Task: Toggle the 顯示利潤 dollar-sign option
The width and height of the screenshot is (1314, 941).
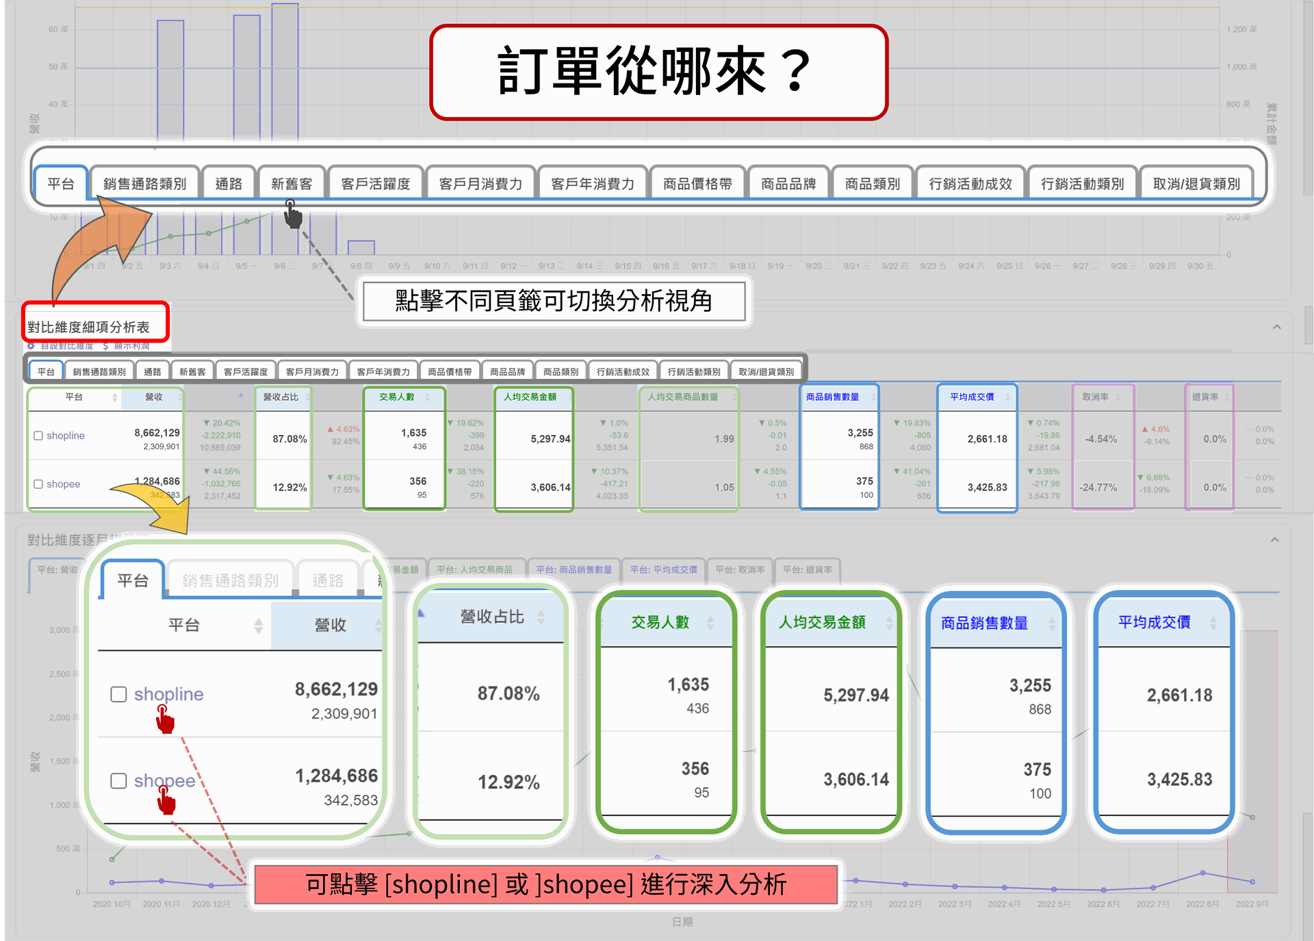Action: [x=105, y=346]
